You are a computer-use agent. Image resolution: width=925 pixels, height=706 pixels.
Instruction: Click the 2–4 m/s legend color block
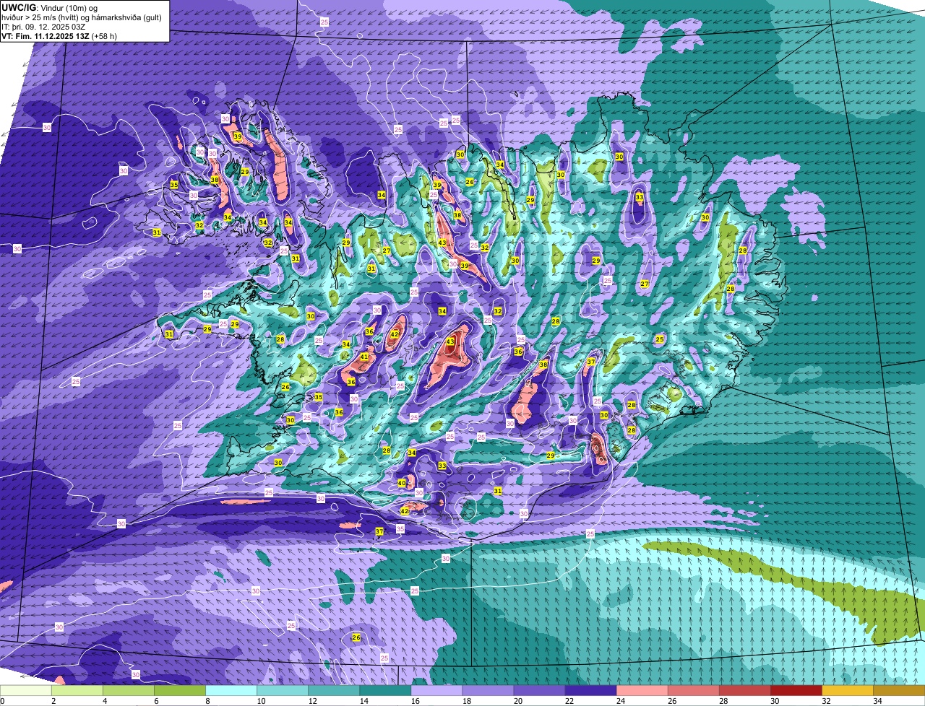tap(77, 691)
